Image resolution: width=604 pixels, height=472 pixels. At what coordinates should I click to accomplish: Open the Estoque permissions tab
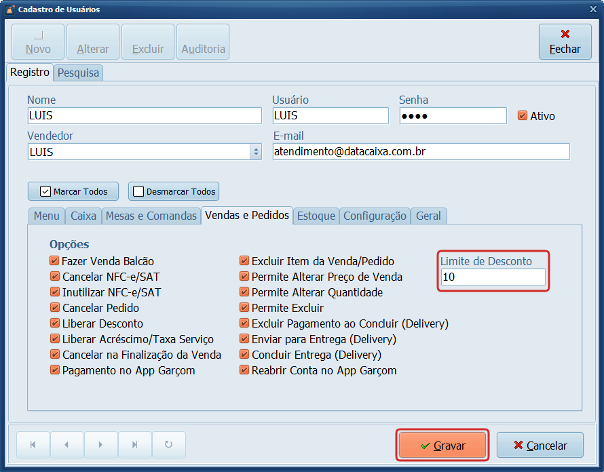coord(316,216)
